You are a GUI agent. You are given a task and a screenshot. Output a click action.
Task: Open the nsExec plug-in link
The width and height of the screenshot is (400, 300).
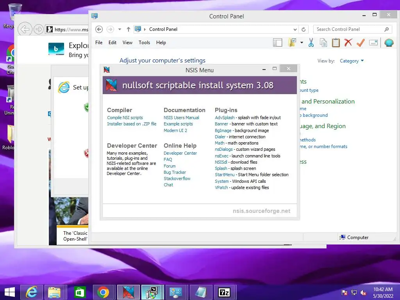(x=221, y=156)
